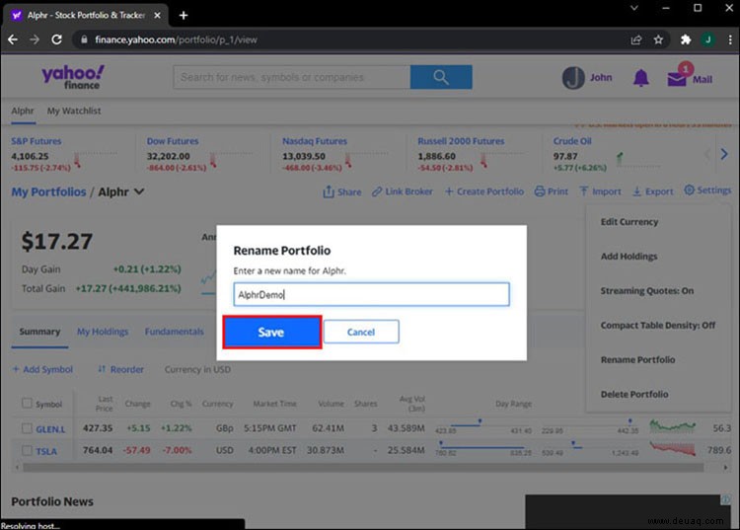Switch to the Alphr portfolio tab
740x530 pixels.
pos(23,111)
